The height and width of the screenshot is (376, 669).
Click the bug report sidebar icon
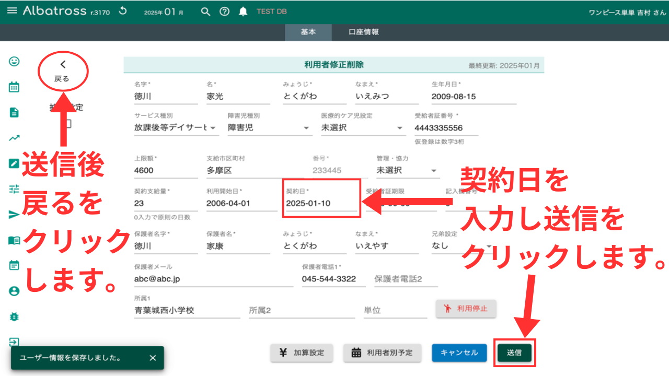pos(14,316)
